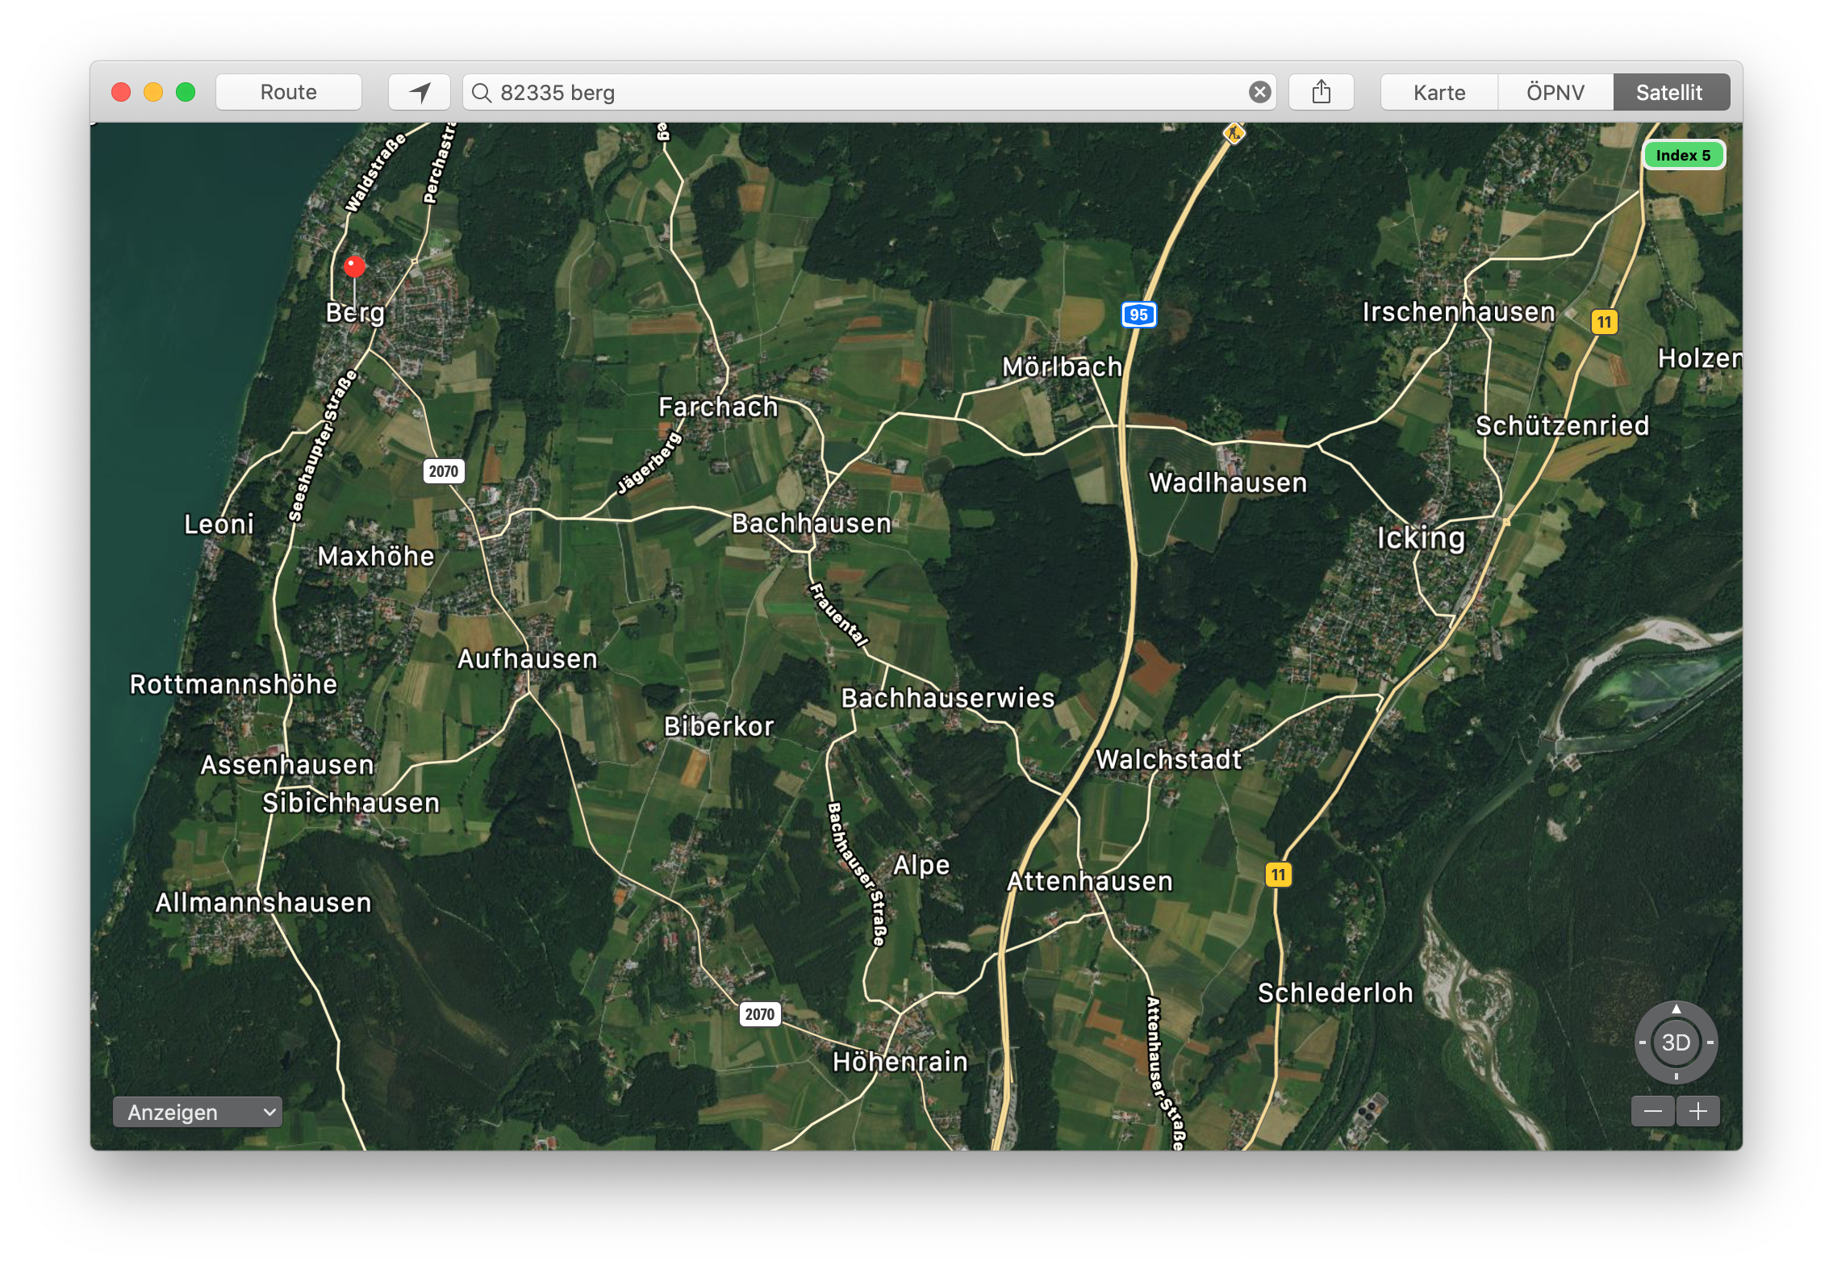Switch to the ÖPNV transit view
The height and width of the screenshot is (1270, 1833).
(x=1555, y=92)
